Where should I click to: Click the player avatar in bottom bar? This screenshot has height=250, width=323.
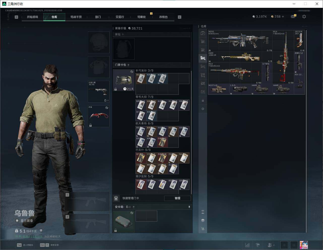pyautogui.click(x=304, y=245)
